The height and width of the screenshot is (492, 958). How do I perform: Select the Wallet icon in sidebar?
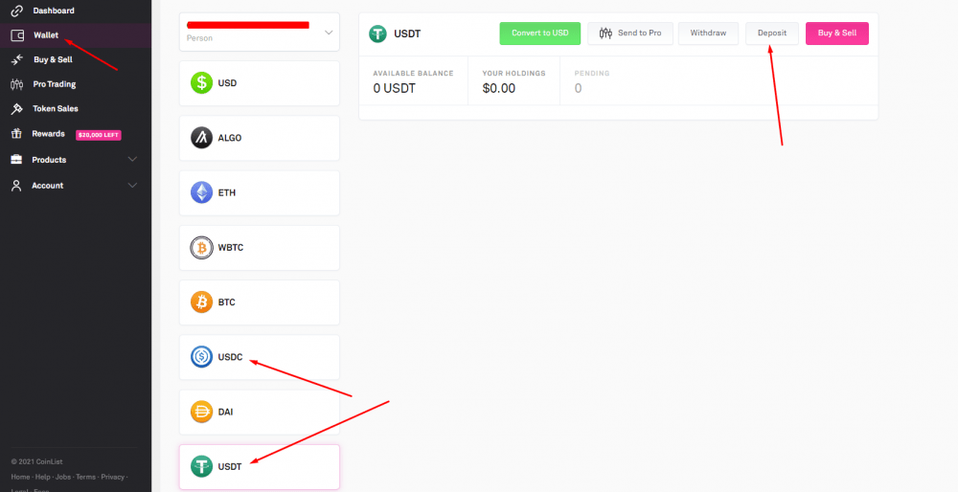click(17, 35)
